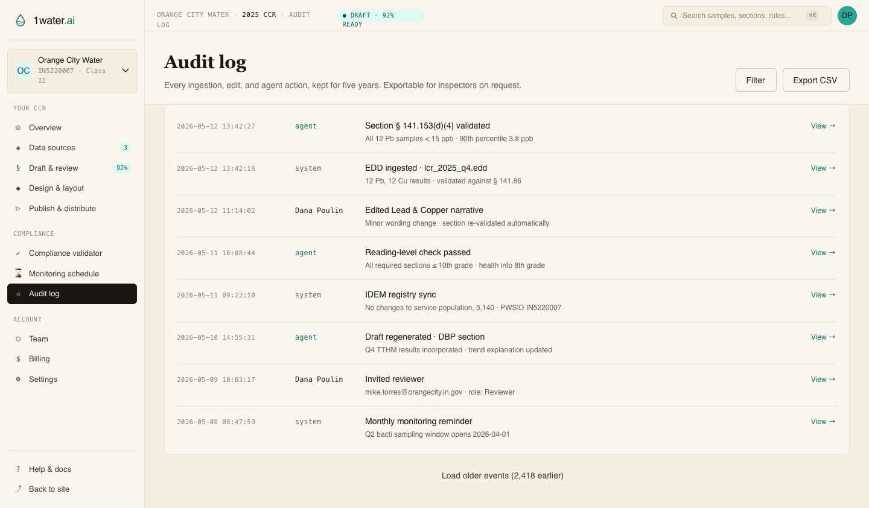Viewport: 869px width, 508px height.
Task: Click the Draft 92% ready status badge
Action: click(380, 16)
